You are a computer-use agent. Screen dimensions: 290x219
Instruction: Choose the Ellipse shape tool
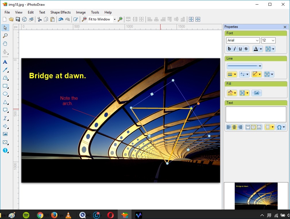5,94
